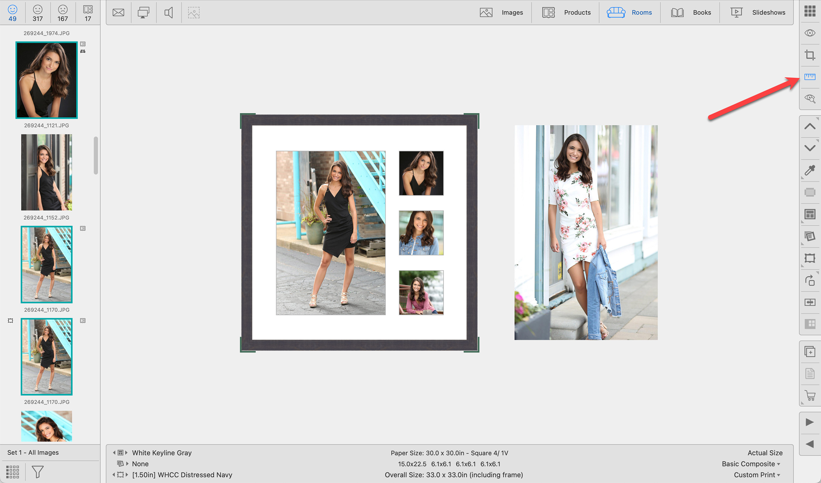Click the ruler measurement tool icon
The image size is (821, 483).
[x=810, y=76]
